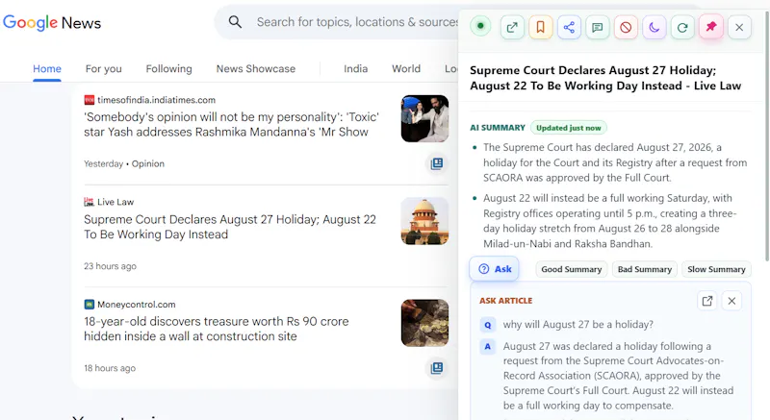Click the green status dot icon
The image size is (770, 420).
pyautogui.click(x=480, y=26)
